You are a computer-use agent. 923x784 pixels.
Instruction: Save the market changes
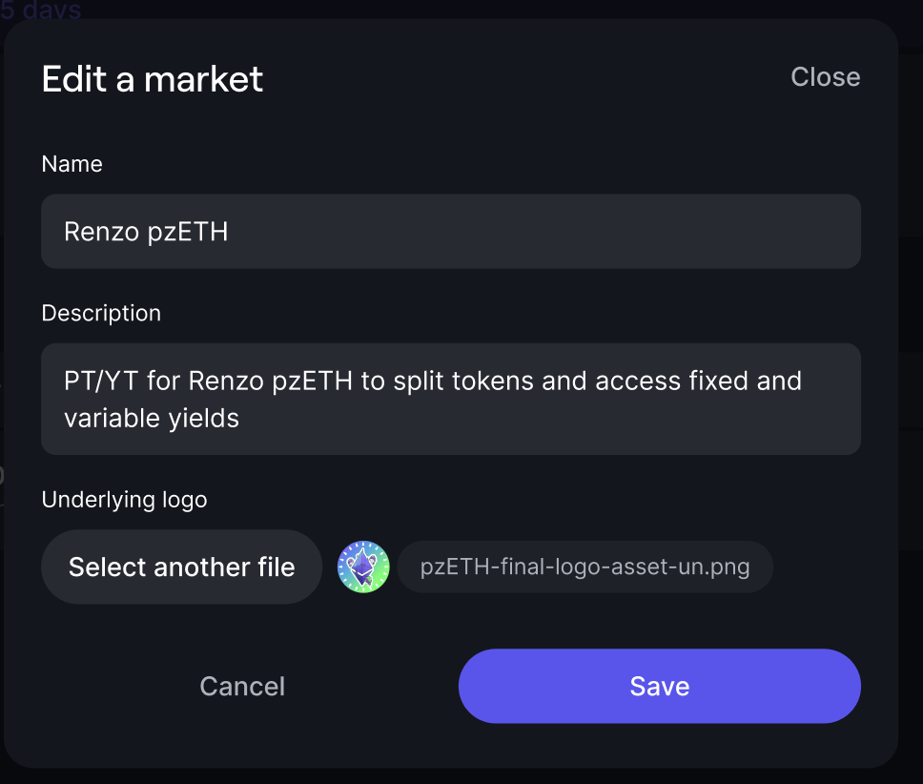659,687
